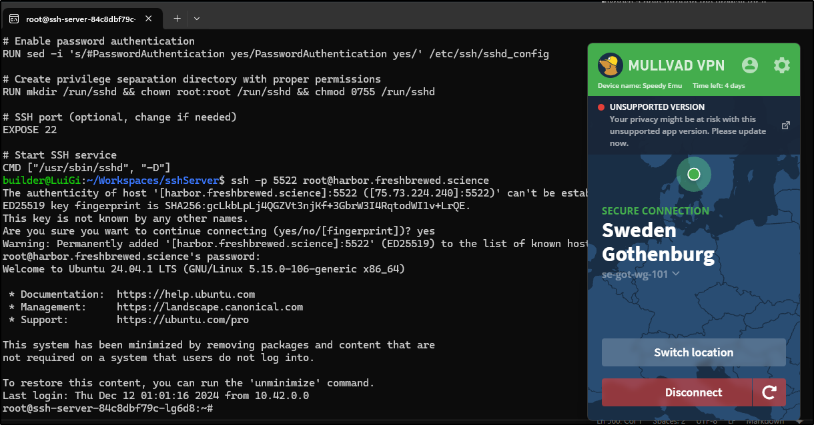Open a new terminal tab

coord(177,19)
